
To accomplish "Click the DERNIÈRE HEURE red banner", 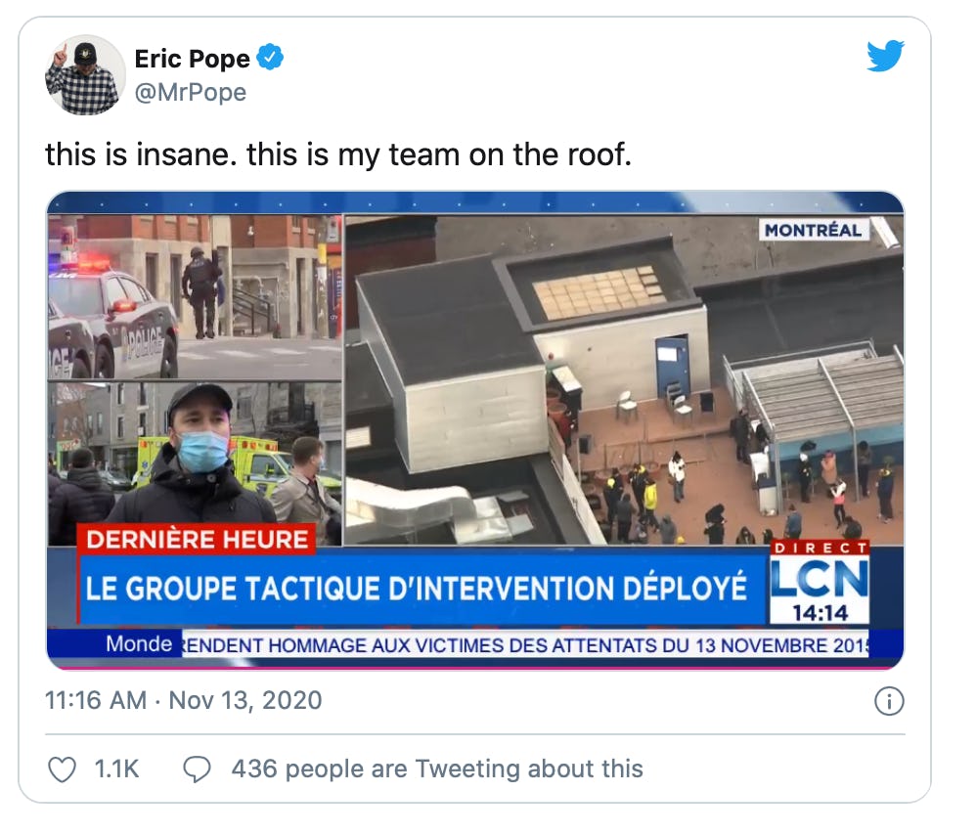I will tap(197, 539).
